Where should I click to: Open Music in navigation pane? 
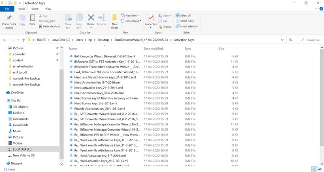point(17,131)
